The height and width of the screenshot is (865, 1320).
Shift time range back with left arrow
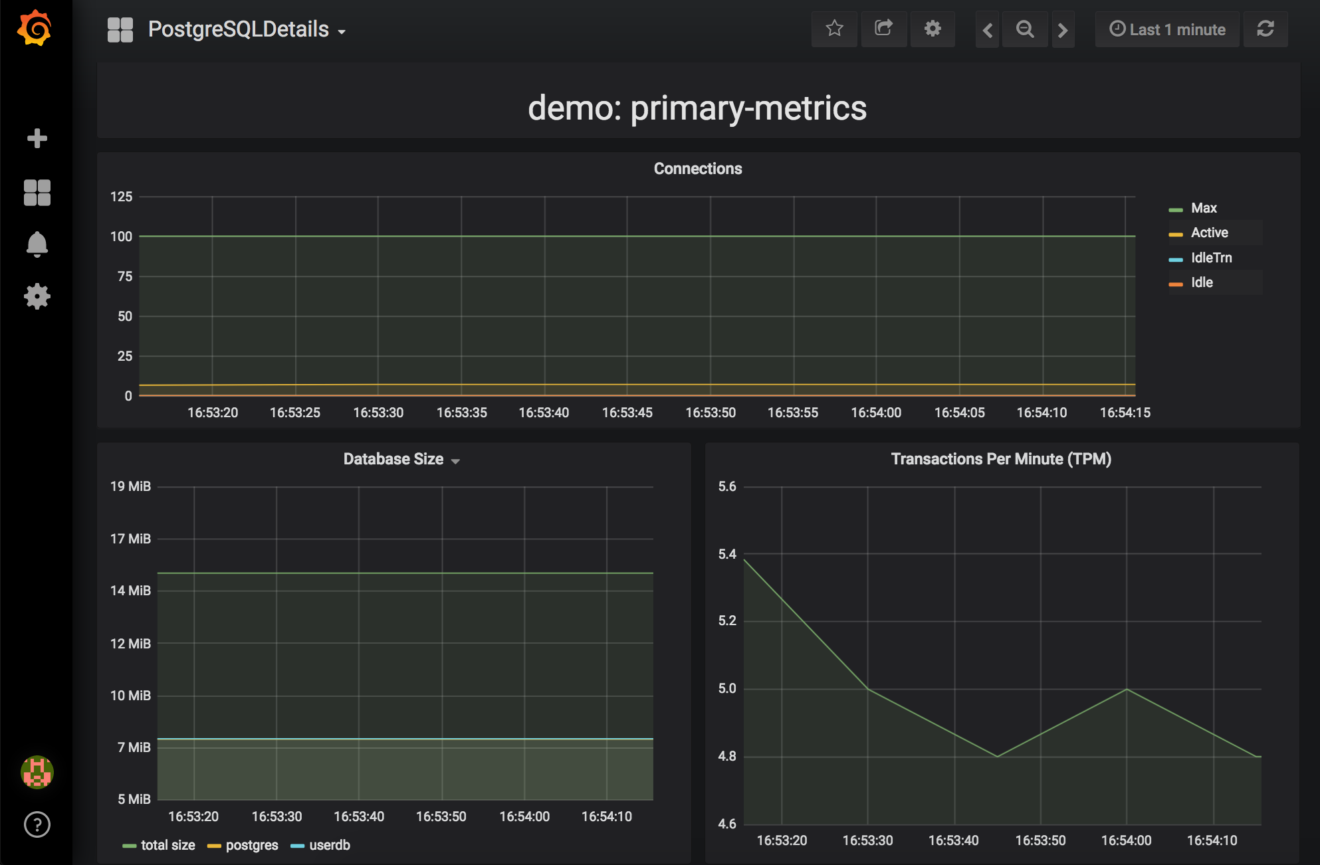tap(987, 29)
